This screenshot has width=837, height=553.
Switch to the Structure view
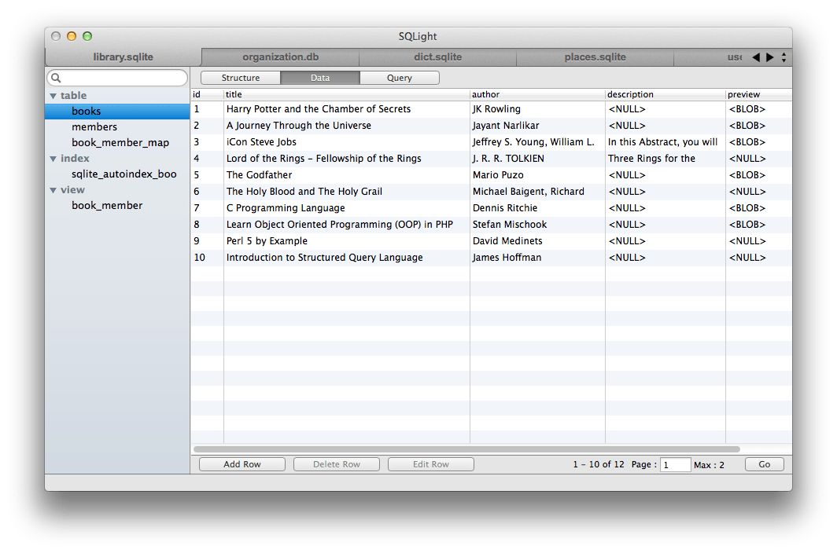click(240, 77)
